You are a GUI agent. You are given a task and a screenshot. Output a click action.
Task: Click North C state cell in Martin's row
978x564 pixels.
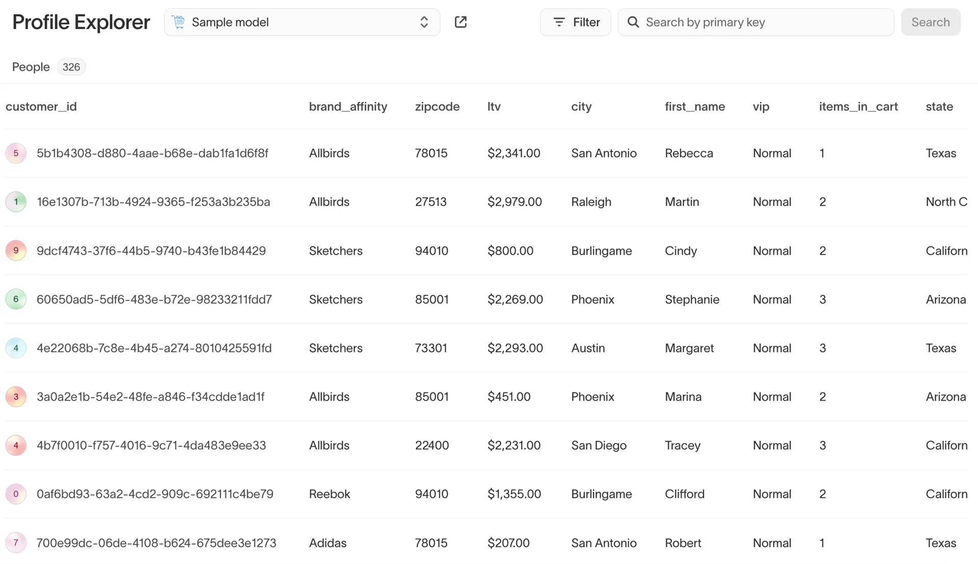point(946,202)
